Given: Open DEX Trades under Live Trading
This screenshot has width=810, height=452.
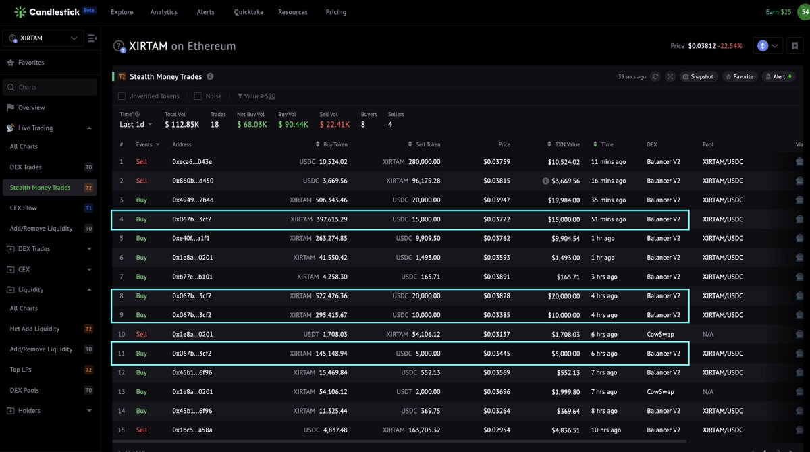Looking at the screenshot, I should pos(49,167).
